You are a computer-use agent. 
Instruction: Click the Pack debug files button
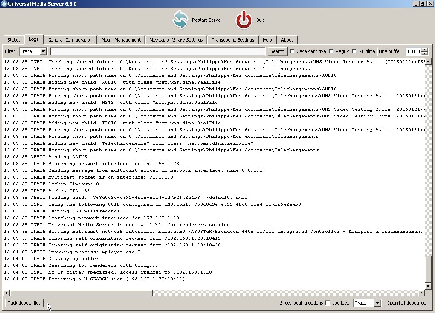24,303
